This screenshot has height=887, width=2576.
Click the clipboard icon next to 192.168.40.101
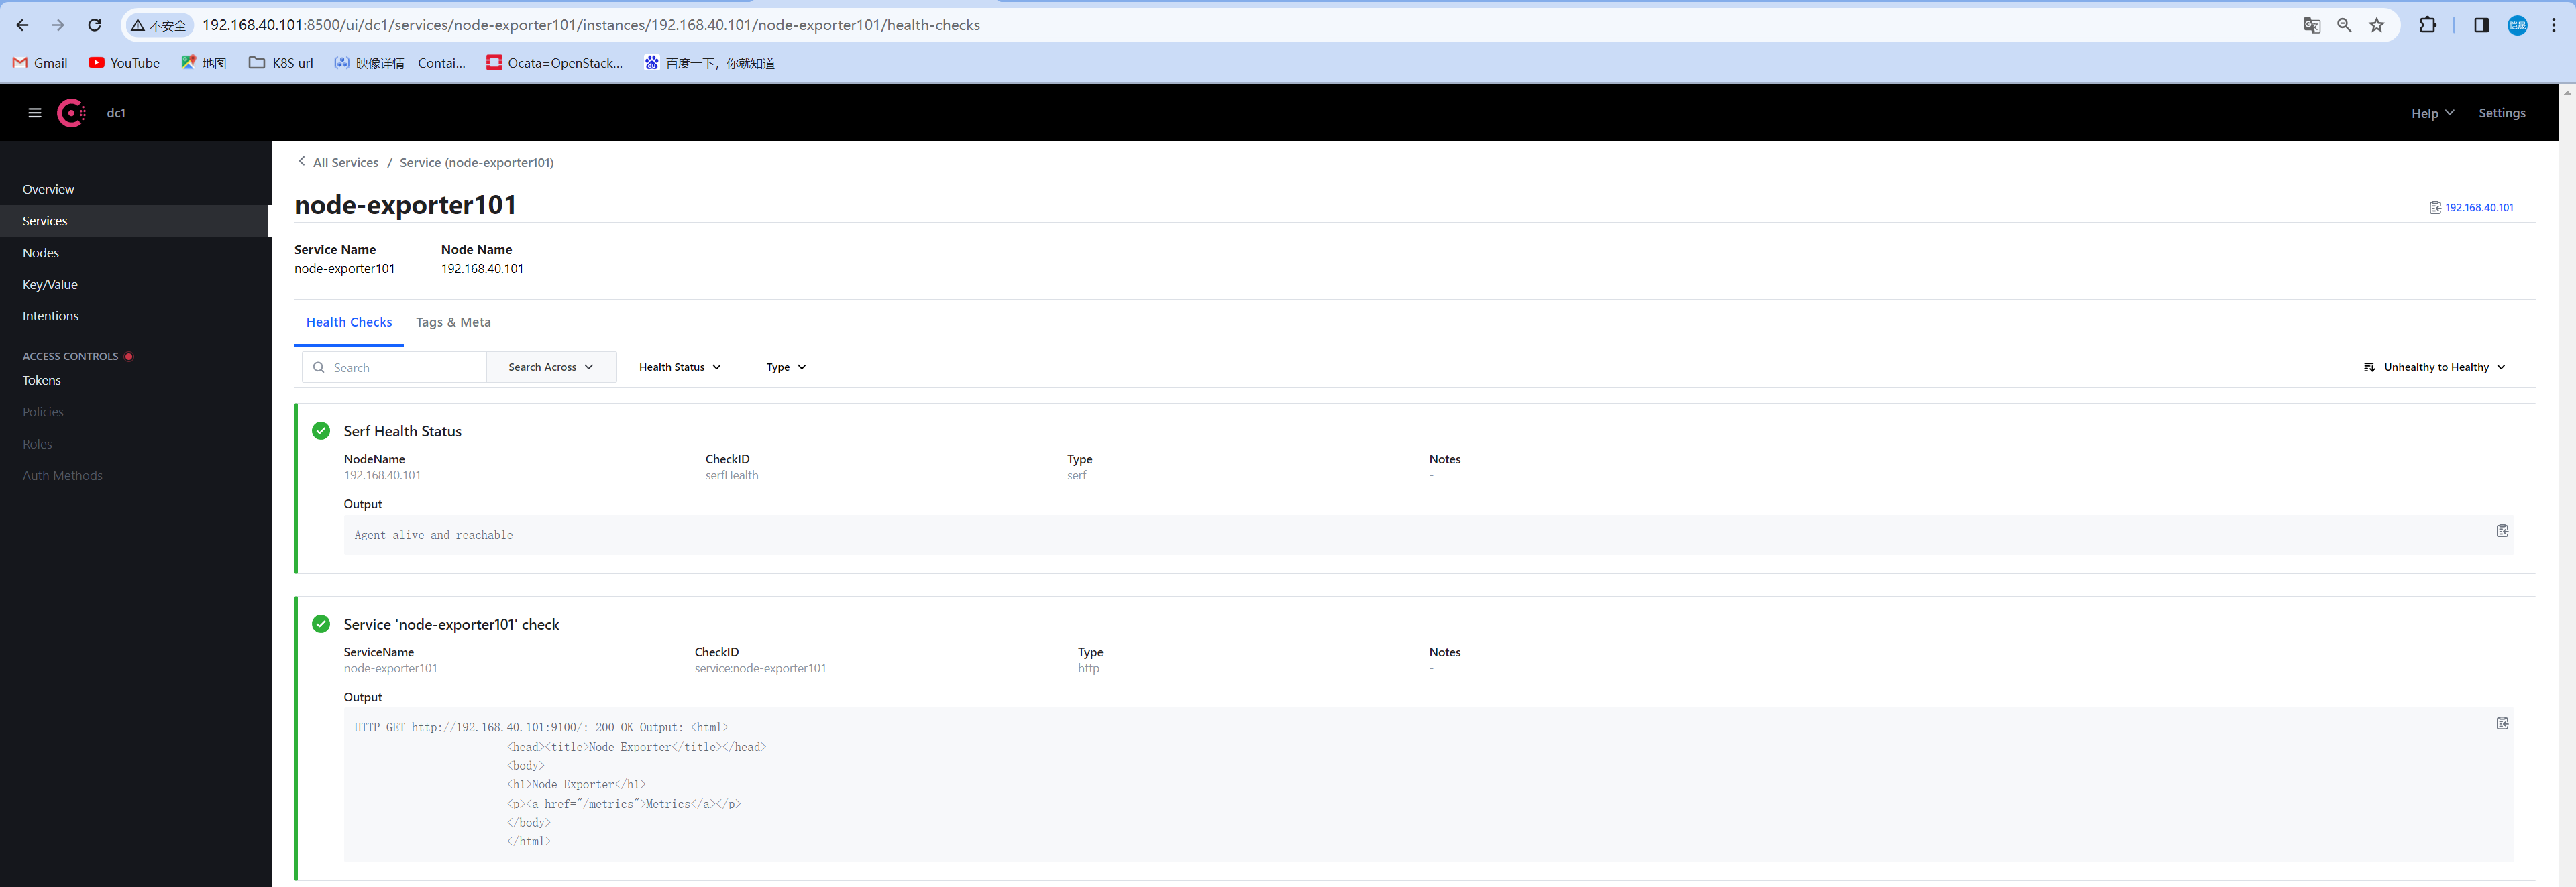2434,206
